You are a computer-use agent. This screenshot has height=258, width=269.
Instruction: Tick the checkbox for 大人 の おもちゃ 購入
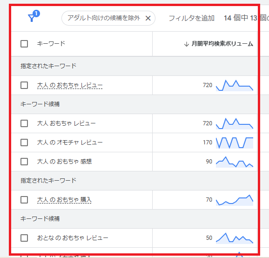(24, 200)
